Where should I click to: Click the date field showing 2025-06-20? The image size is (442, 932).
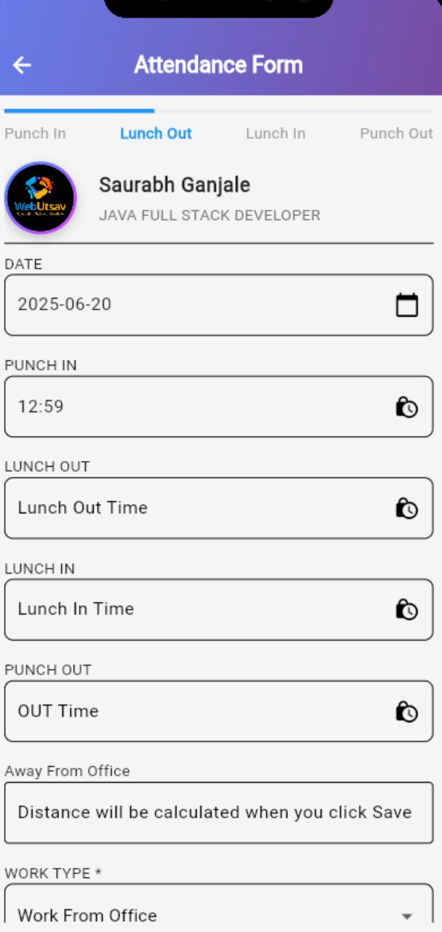(x=196, y=305)
